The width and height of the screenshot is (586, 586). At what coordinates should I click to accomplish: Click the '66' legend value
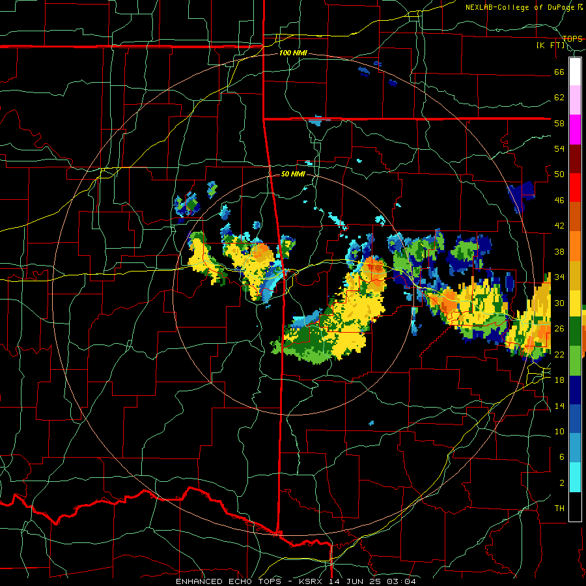point(559,72)
